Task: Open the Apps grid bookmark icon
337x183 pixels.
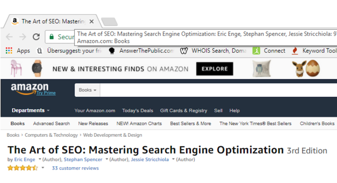Action: point(9,51)
